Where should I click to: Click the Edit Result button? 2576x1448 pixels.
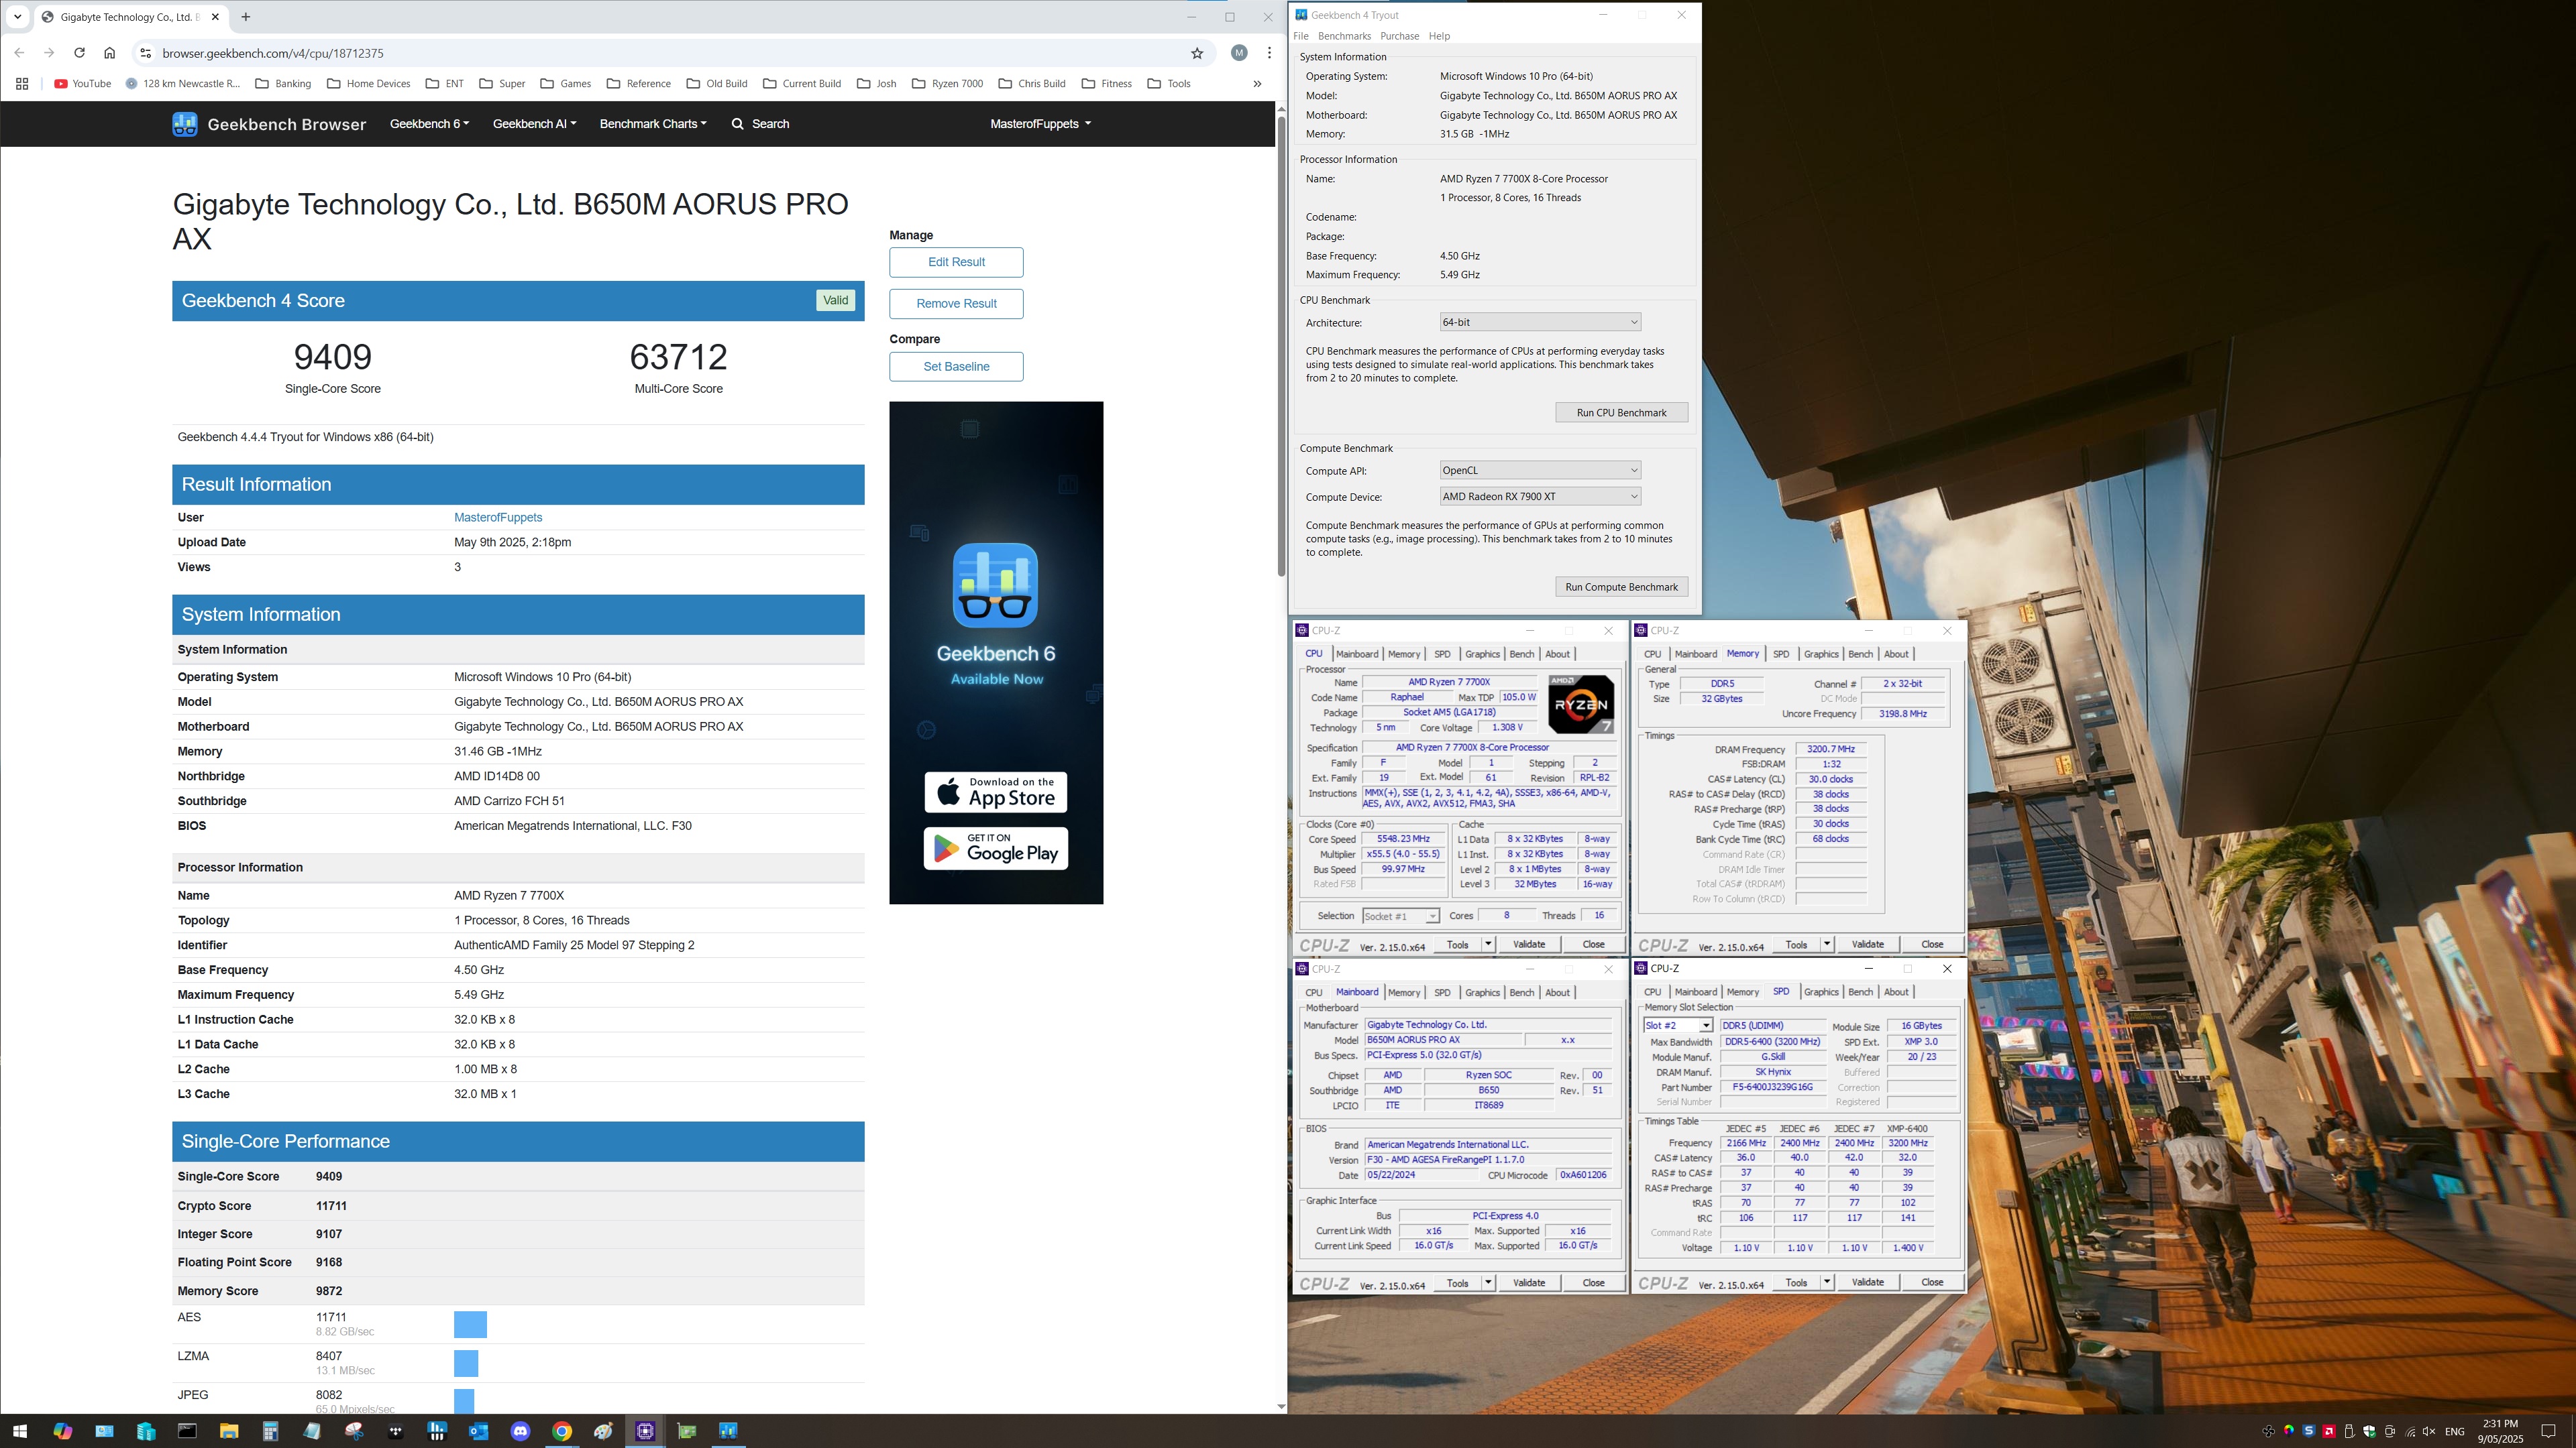[956, 262]
